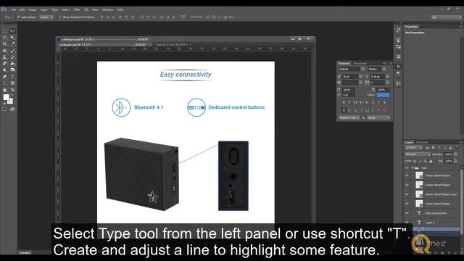Open blue text Color swatch
Viewport: 464px width, 261px height.
click(x=383, y=95)
